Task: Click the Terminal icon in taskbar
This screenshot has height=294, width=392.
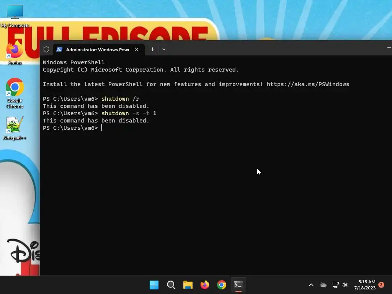Action: pos(238,285)
